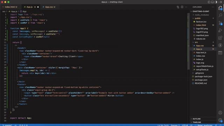Open the Accounts icon in activity bar

(x=220, y=113)
